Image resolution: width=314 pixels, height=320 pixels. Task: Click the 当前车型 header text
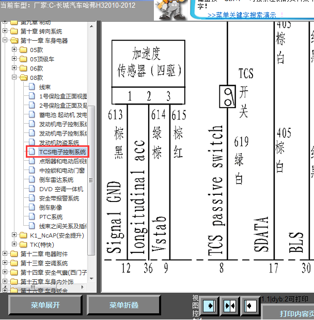pos(68,5)
